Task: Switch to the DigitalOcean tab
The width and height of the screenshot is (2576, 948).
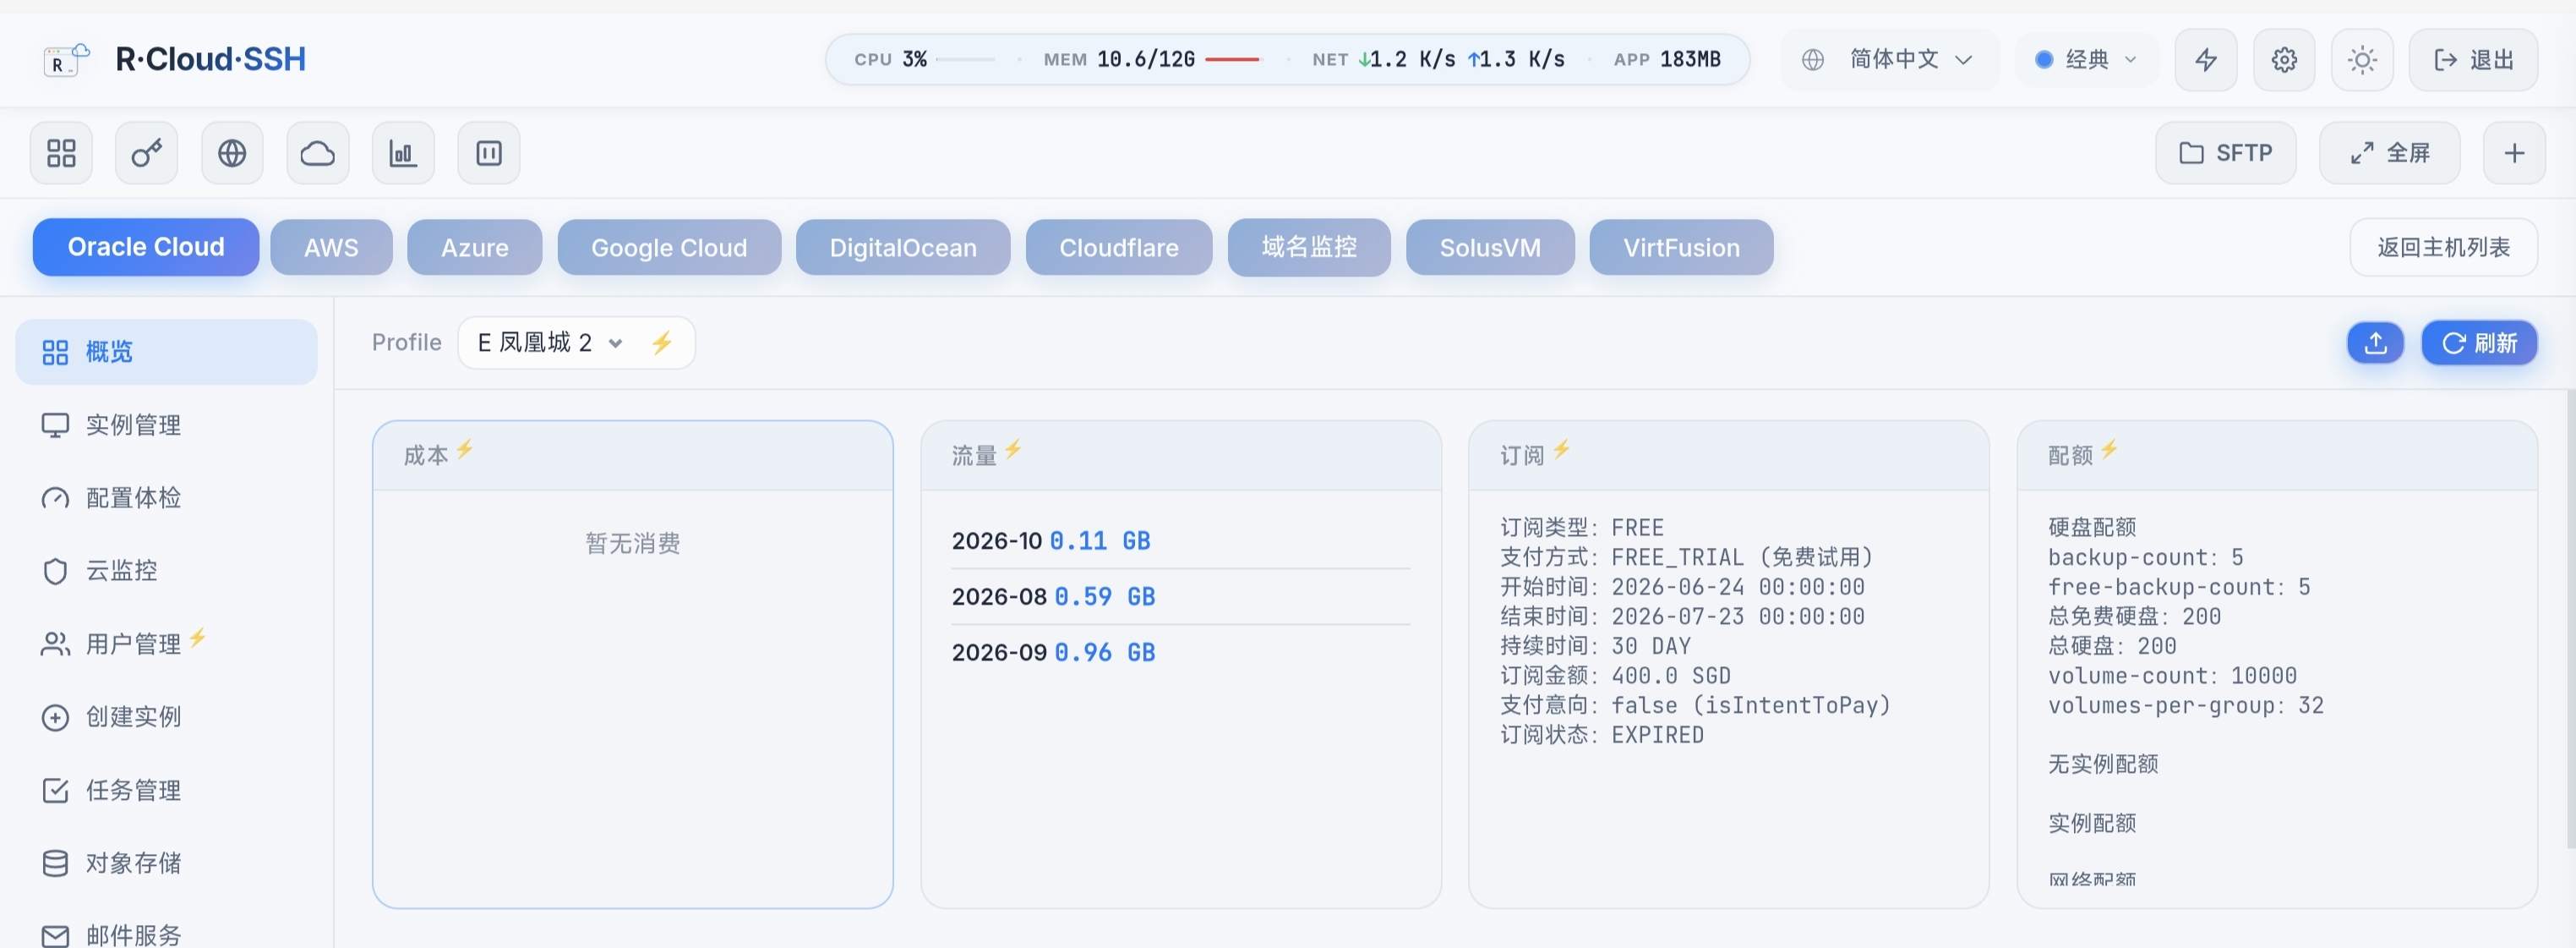Action: (x=903, y=247)
